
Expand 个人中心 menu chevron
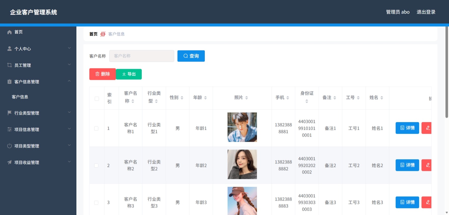pos(69,48)
